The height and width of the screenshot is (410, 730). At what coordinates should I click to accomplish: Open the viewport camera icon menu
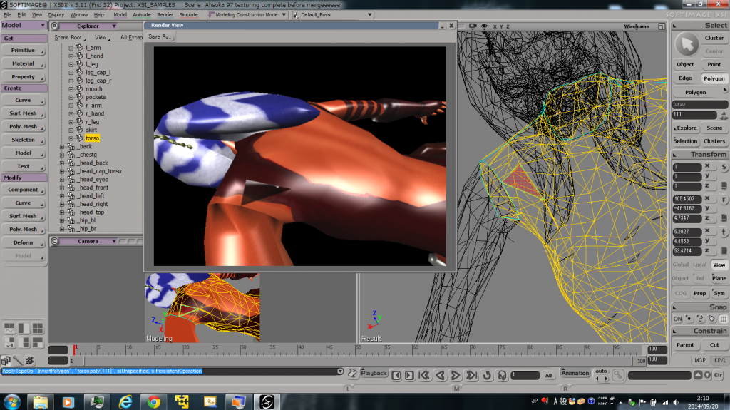[x=473, y=26]
